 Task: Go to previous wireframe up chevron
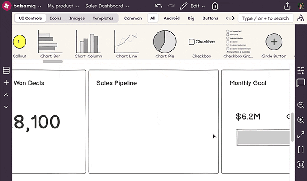coord(6,95)
